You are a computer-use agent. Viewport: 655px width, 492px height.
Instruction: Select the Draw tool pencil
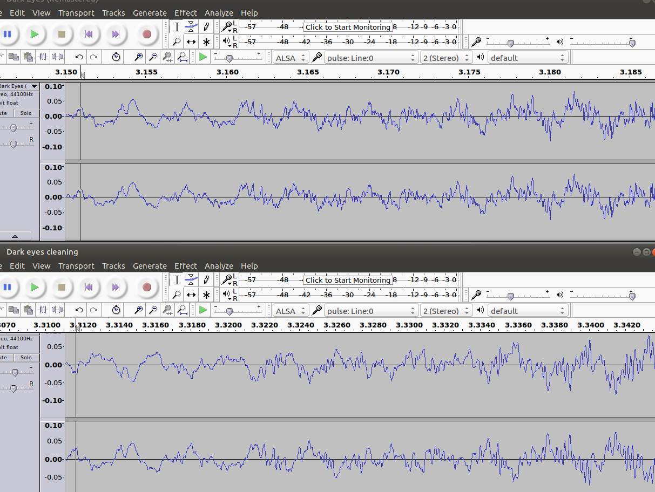pos(205,26)
